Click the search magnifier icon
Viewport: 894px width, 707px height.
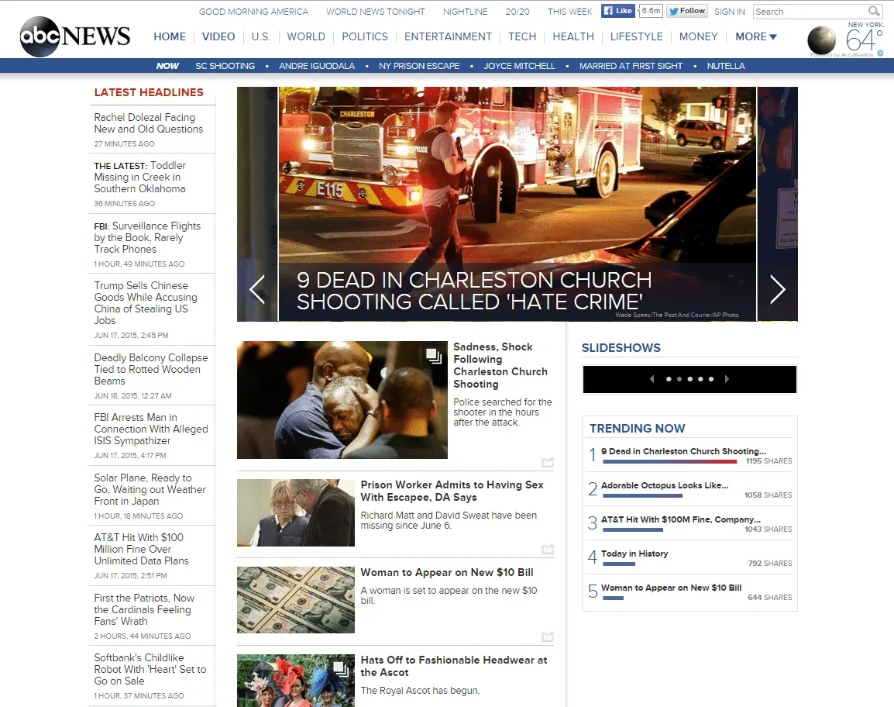pos(874,11)
